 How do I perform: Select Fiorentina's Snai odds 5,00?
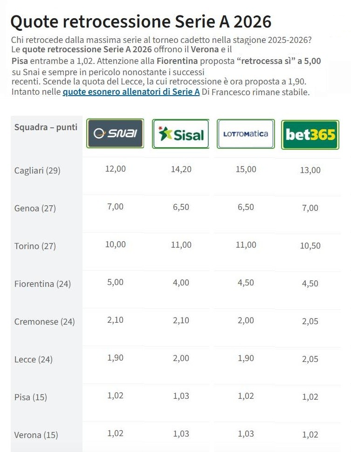[115, 283]
